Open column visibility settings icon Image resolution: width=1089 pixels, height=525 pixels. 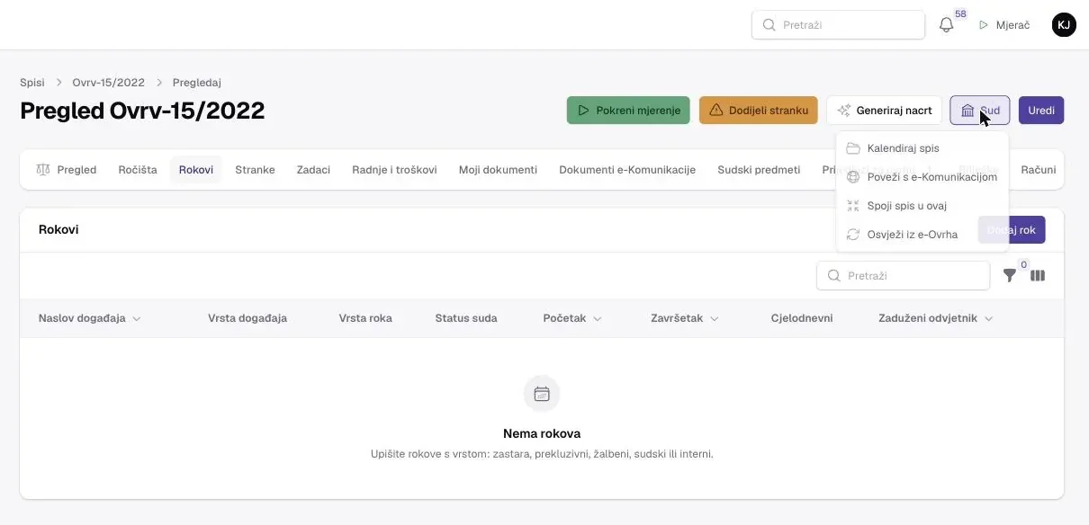pyautogui.click(x=1038, y=276)
